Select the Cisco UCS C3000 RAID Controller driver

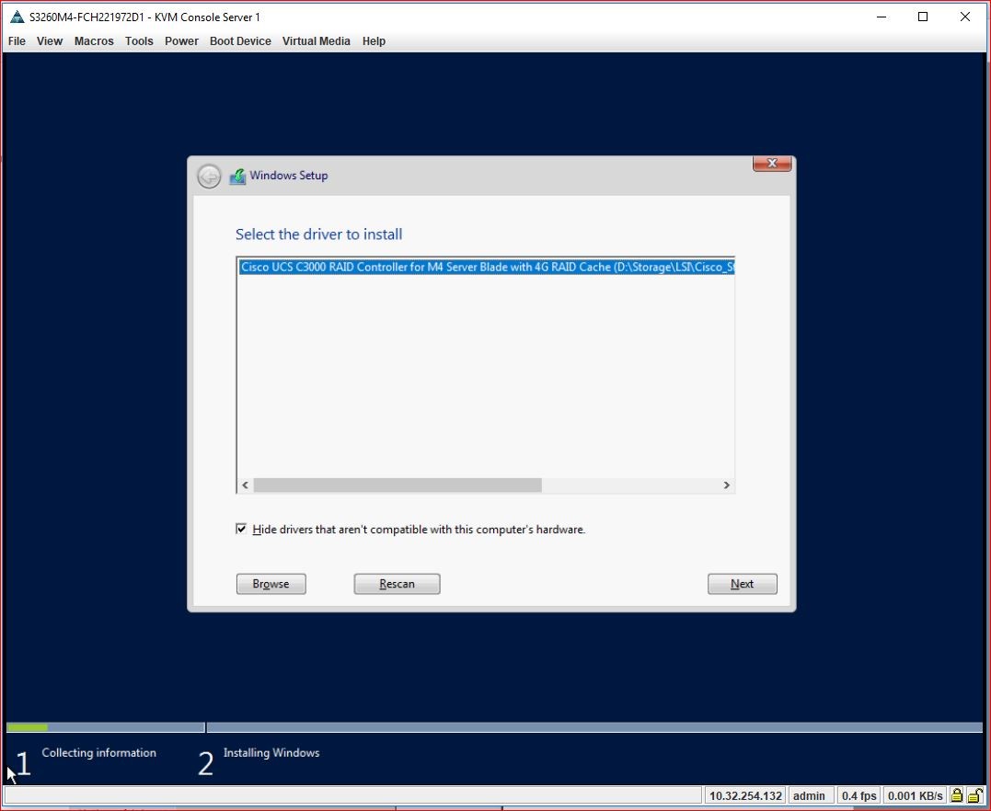486,268
